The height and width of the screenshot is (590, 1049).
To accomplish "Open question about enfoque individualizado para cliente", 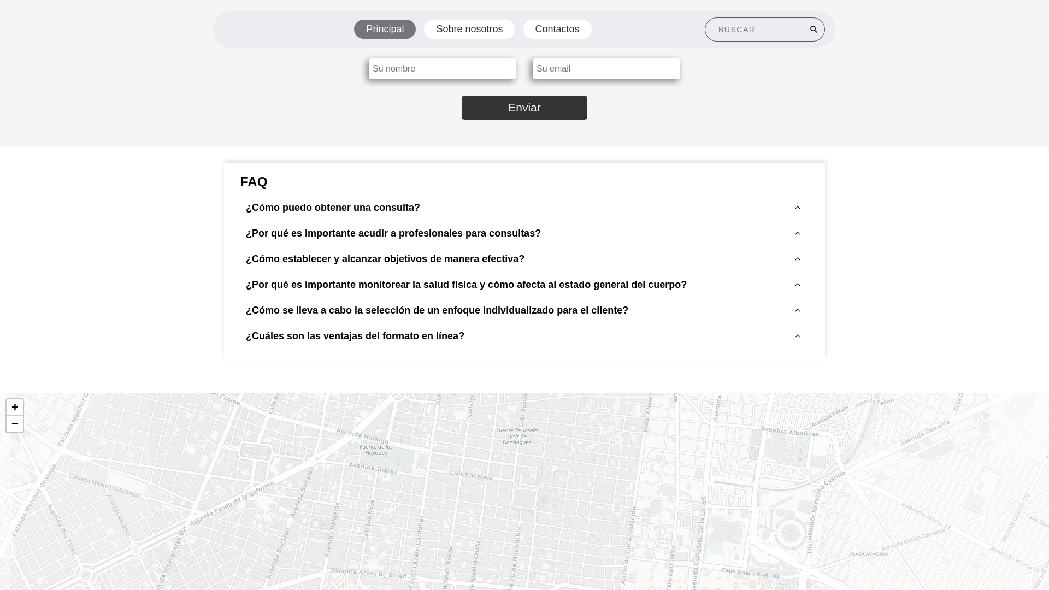I will [x=437, y=310].
